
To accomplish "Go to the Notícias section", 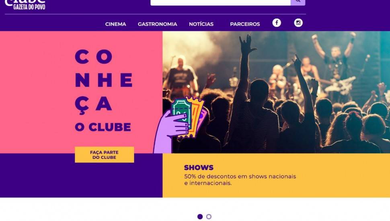I will [201, 24].
